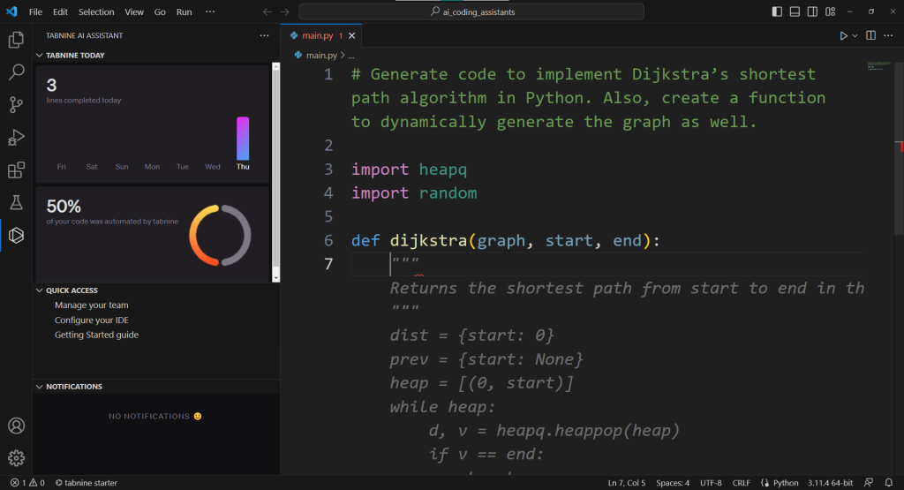
Task: Open the Selection menu
Action: point(96,11)
